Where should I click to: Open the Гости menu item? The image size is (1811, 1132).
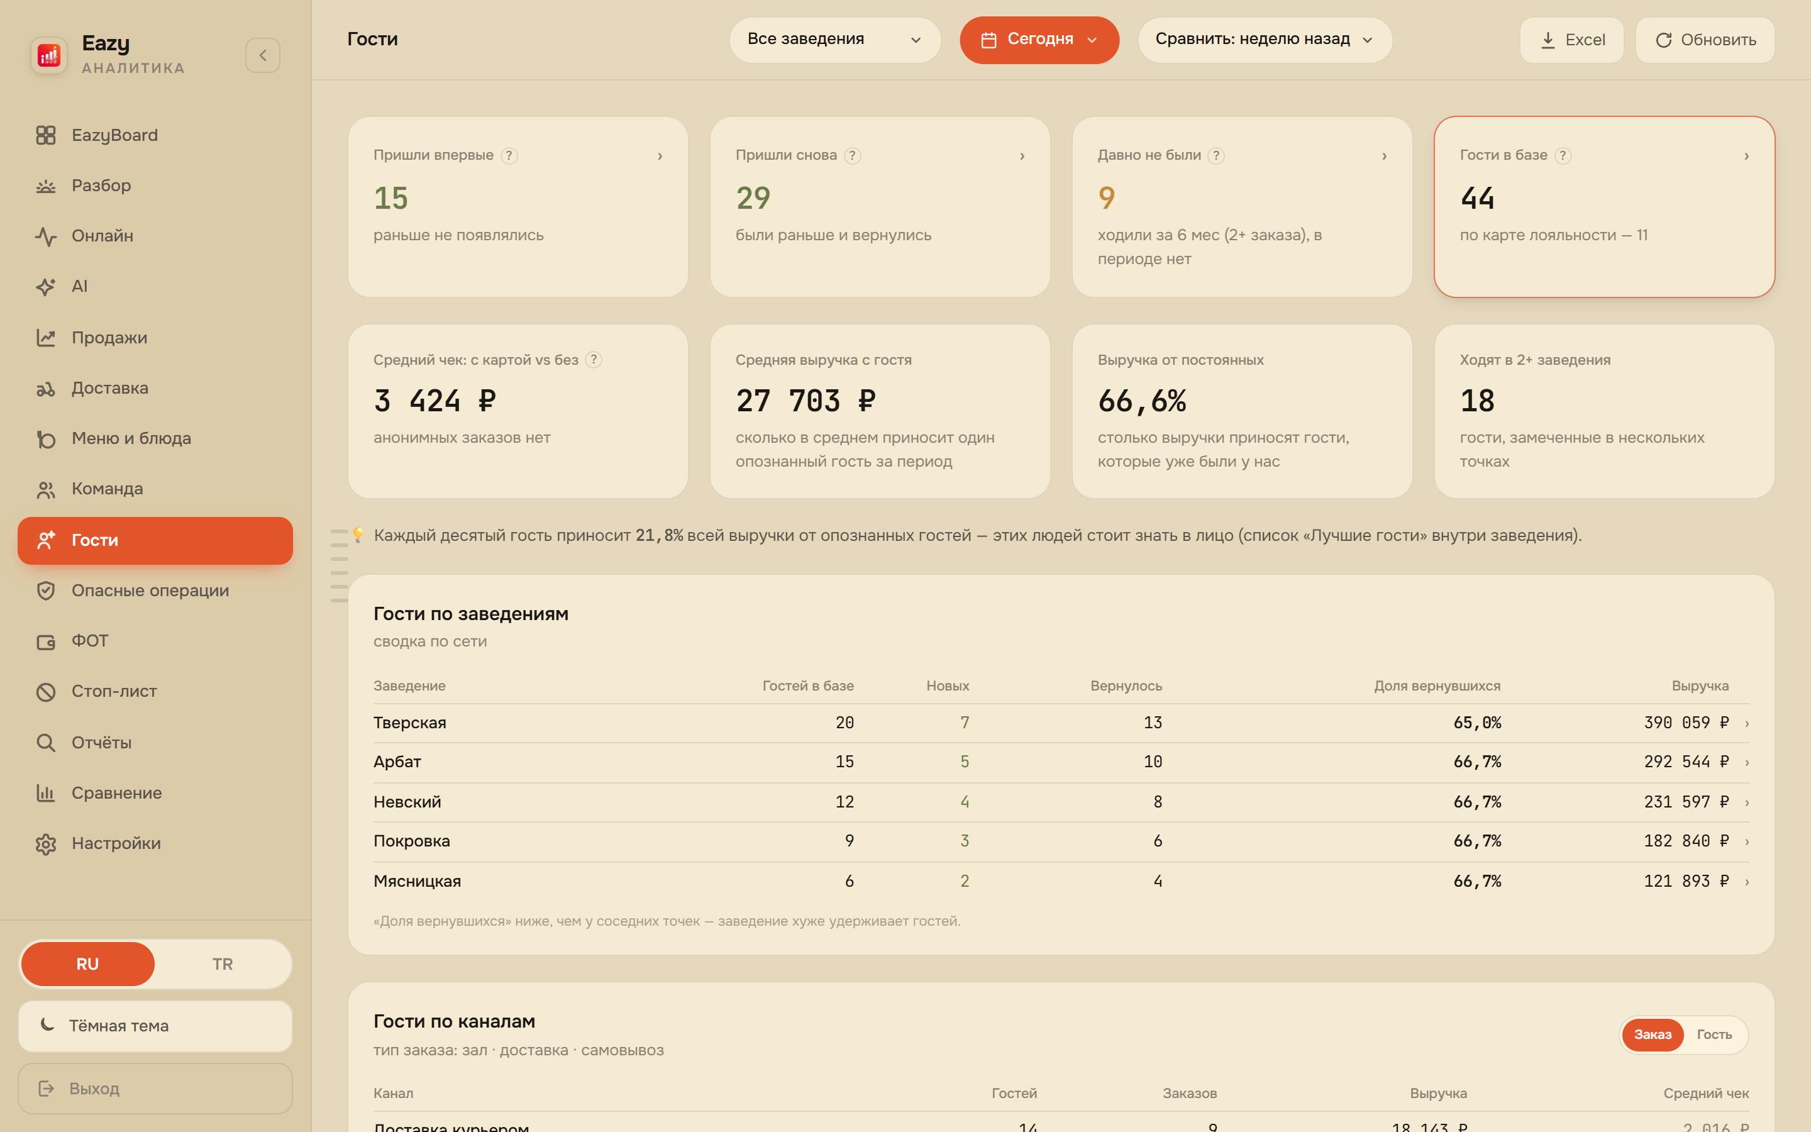coord(155,541)
